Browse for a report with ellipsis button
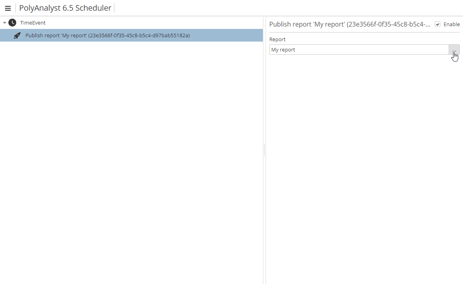The height and width of the screenshot is (284, 463). point(454,50)
